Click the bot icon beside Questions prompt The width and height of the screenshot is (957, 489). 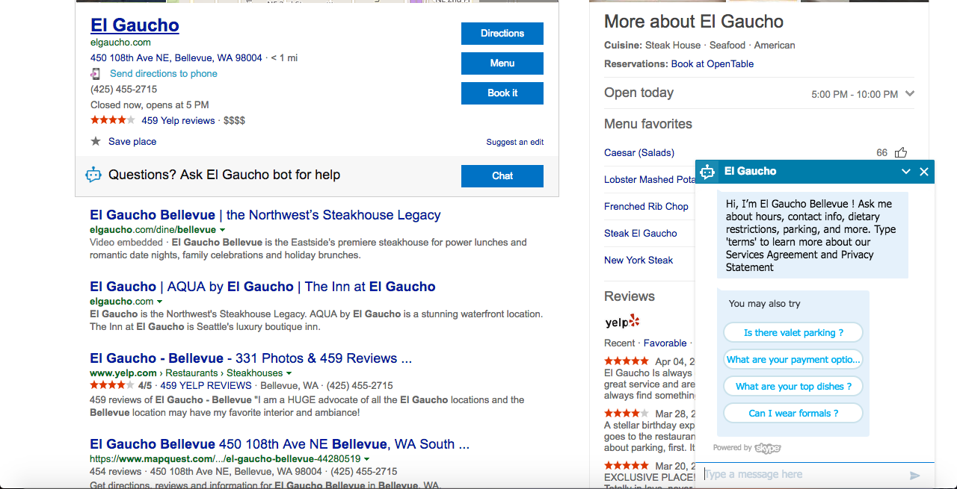pos(93,175)
